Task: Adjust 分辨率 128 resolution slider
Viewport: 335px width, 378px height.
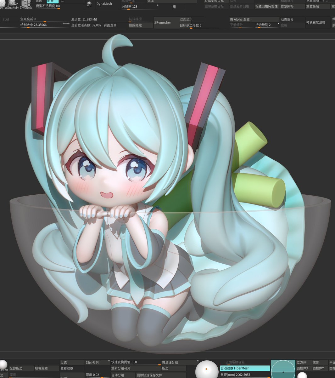Action: pos(140,7)
